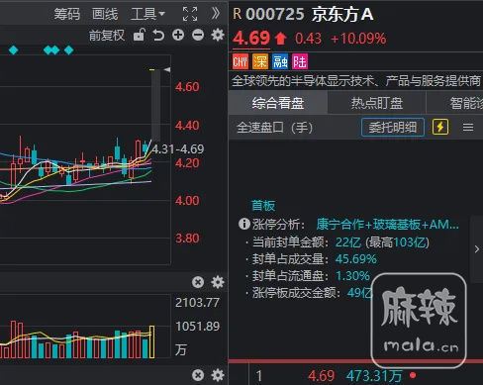Click the undo arrow icon
The width and height of the screenshot is (483, 385).
click(x=158, y=35)
